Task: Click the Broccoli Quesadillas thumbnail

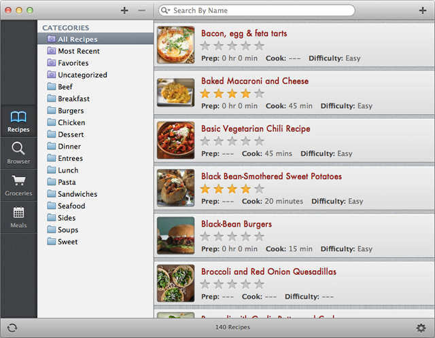Action: (x=176, y=283)
